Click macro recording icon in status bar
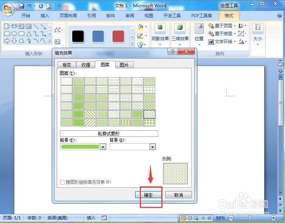This screenshot has width=285, height=223. (x=104, y=218)
